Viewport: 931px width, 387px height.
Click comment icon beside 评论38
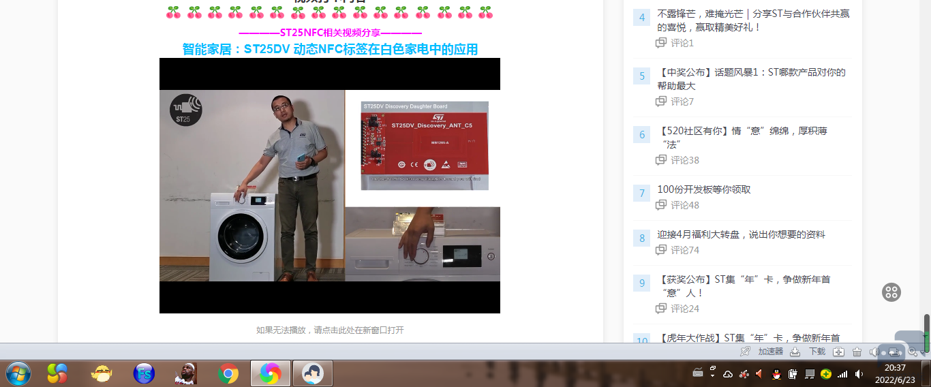pyautogui.click(x=661, y=160)
